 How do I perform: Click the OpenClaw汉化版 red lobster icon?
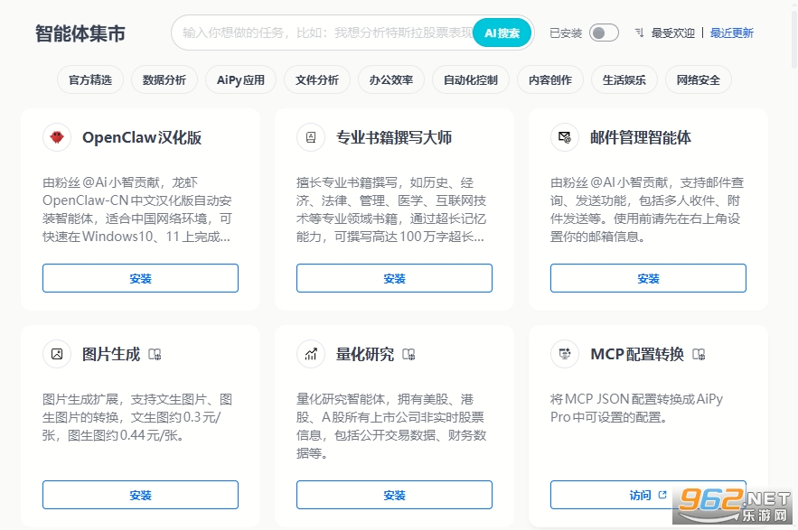click(x=57, y=137)
